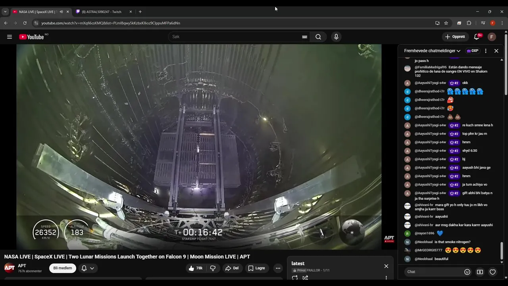Select the NASA LIVE YouTube tab
The image size is (508, 286).
[x=38, y=12]
